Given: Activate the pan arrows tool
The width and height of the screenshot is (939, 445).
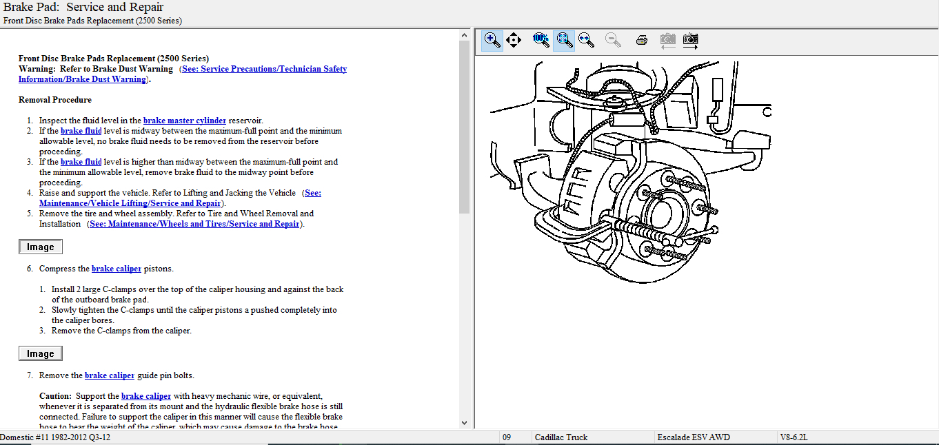Looking at the screenshot, I should 514,40.
